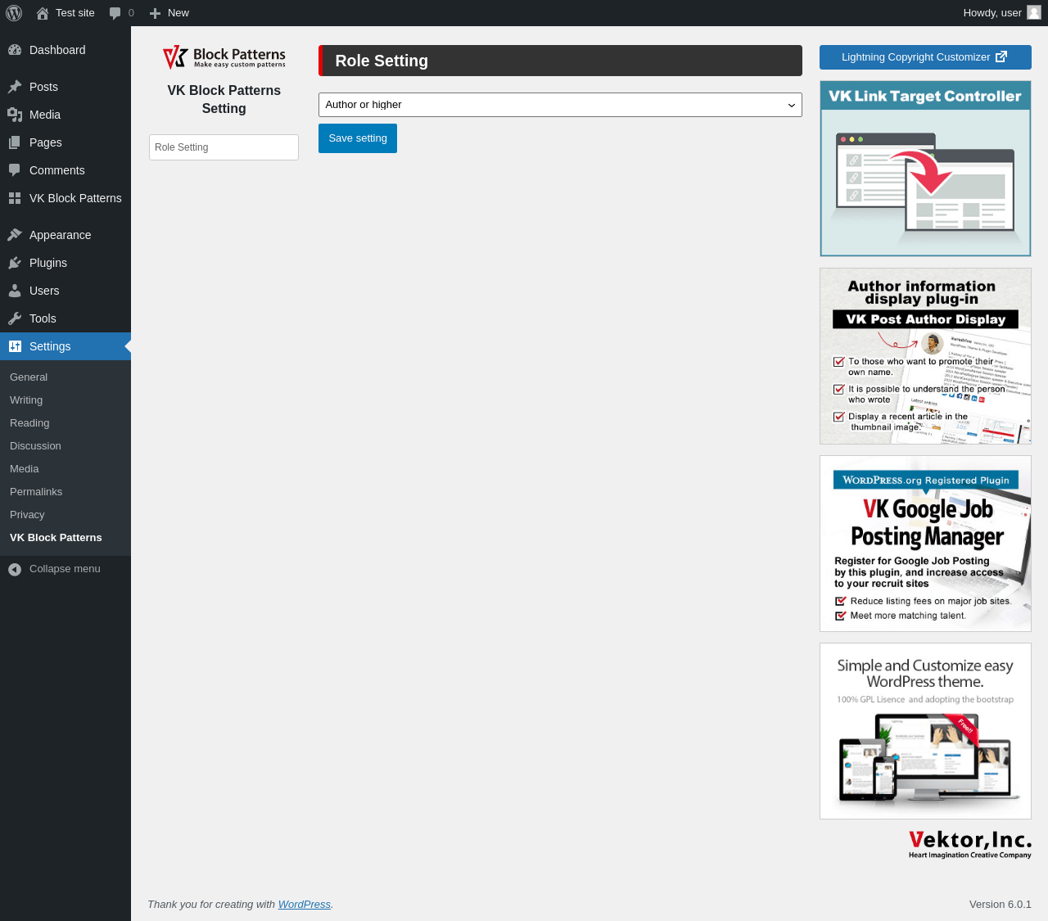Image resolution: width=1048 pixels, height=921 pixels.
Task: Open the comments bubble icon in admin bar
Action: [115, 13]
